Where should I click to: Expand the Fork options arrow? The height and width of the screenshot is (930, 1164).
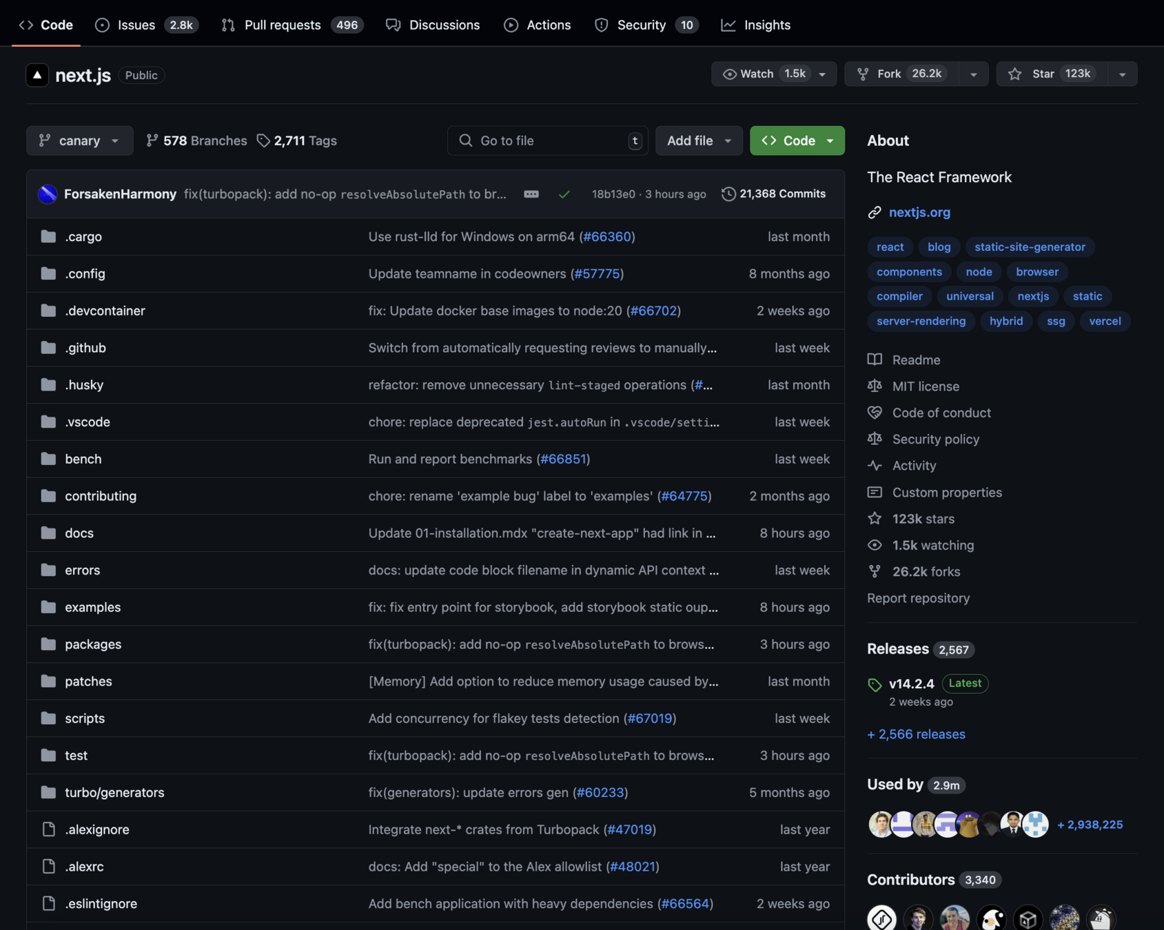point(973,74)
